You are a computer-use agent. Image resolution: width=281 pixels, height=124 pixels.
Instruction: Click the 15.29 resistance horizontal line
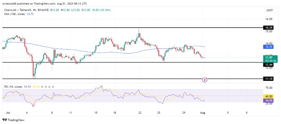pos(133,28)
